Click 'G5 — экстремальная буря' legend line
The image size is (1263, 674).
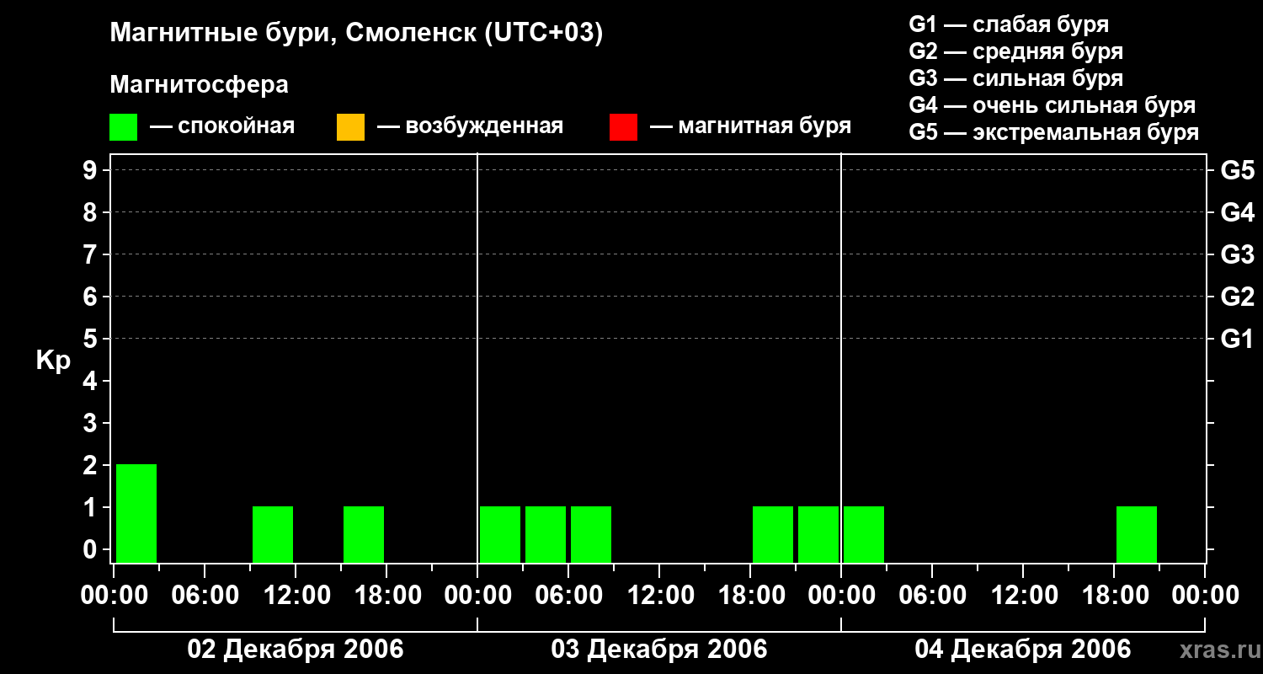(x=1054, y=132)
